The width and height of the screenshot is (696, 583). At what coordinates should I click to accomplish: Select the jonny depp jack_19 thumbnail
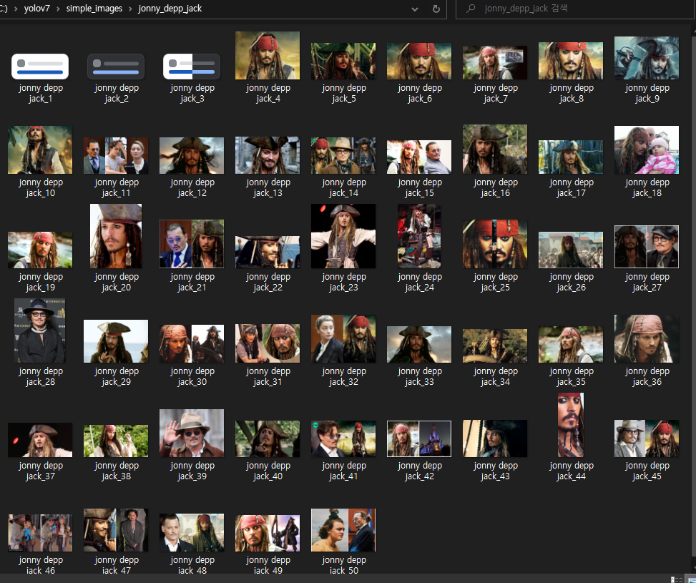[40, 250]
